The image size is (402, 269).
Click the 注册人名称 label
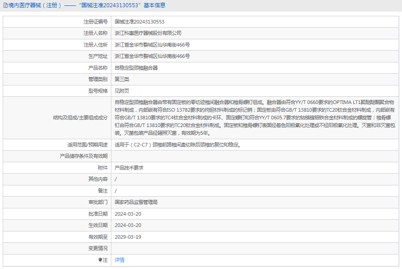coord(96,33)
